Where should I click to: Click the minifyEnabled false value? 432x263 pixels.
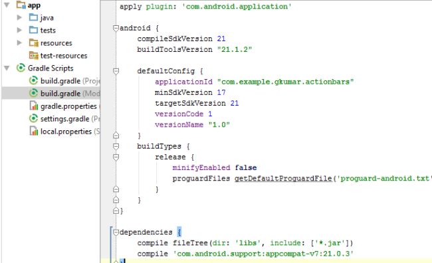click(246, 168)
